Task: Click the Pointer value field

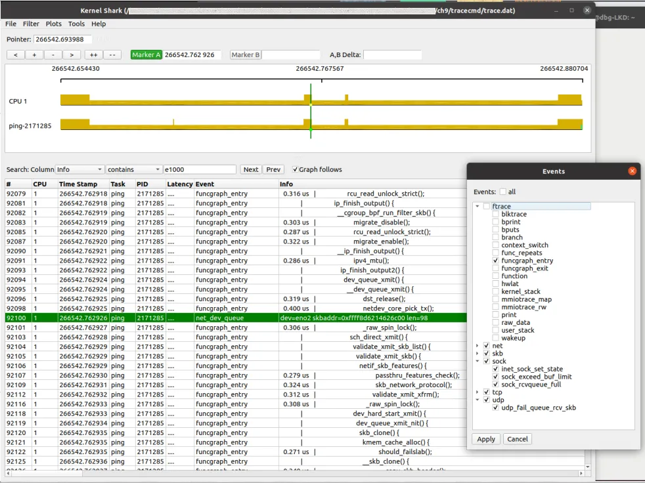Action: coord(62,39)
